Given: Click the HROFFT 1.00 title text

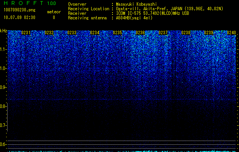Looking at the screenshot, I should (x=30, y=3).
